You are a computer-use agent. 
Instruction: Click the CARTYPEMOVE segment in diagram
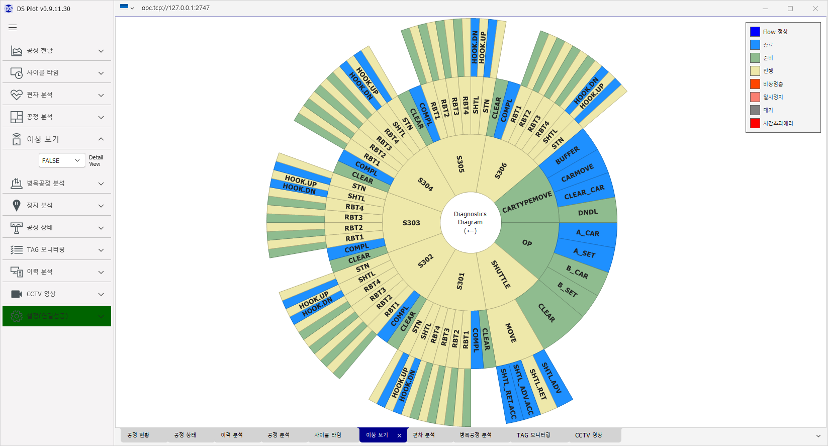coord(527,202)
